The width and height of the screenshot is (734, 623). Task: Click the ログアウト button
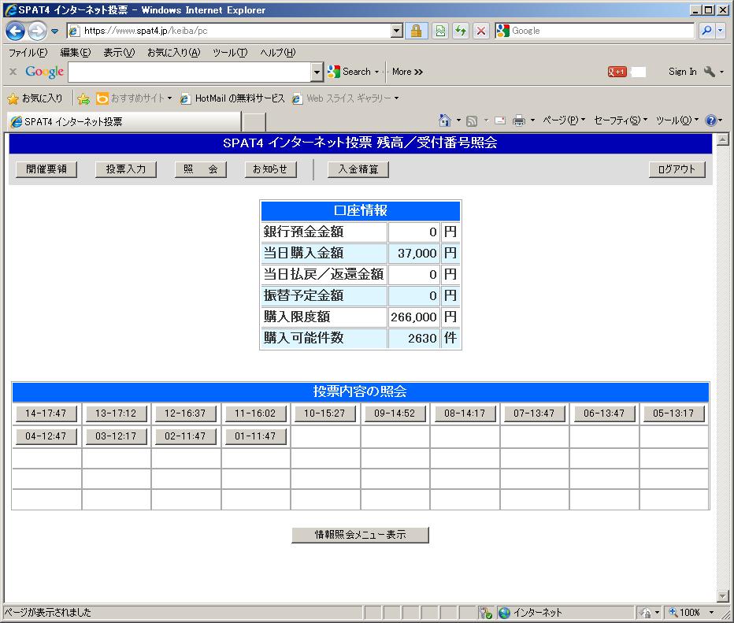click(x=677, y=169)
